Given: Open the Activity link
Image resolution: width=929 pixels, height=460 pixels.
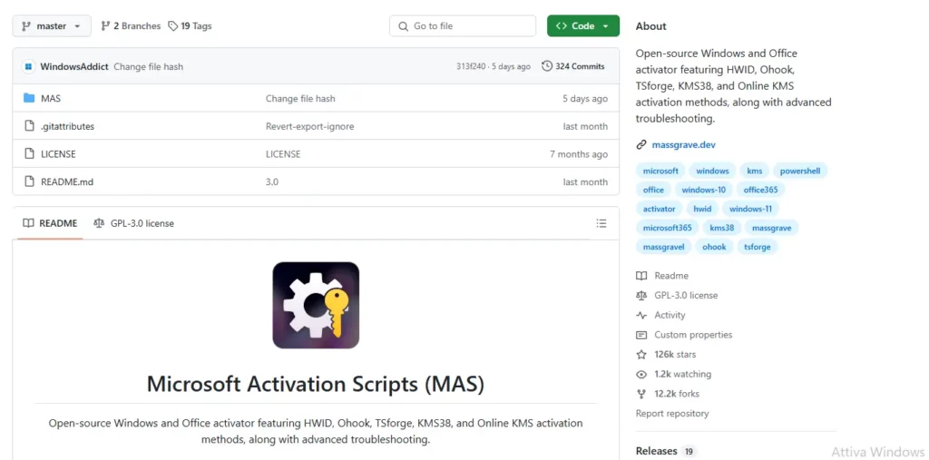Looking at the screenshot, I should [670, 315].
